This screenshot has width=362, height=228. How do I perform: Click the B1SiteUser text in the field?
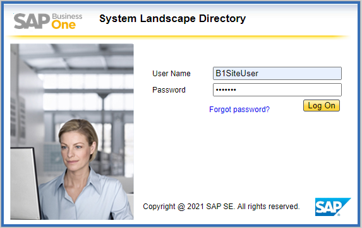click(237, 74)
